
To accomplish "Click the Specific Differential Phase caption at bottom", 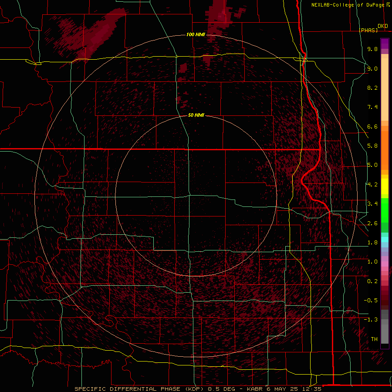I will tap(198, 389).
